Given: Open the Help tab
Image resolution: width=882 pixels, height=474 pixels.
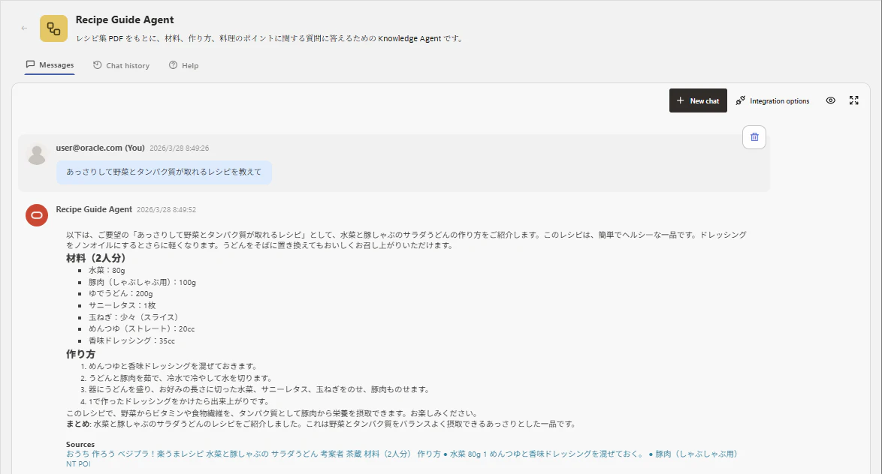Looking at the screenshot, I should [x=184, y=66].
